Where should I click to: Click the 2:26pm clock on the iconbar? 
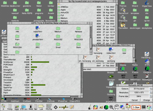point(136,107)
